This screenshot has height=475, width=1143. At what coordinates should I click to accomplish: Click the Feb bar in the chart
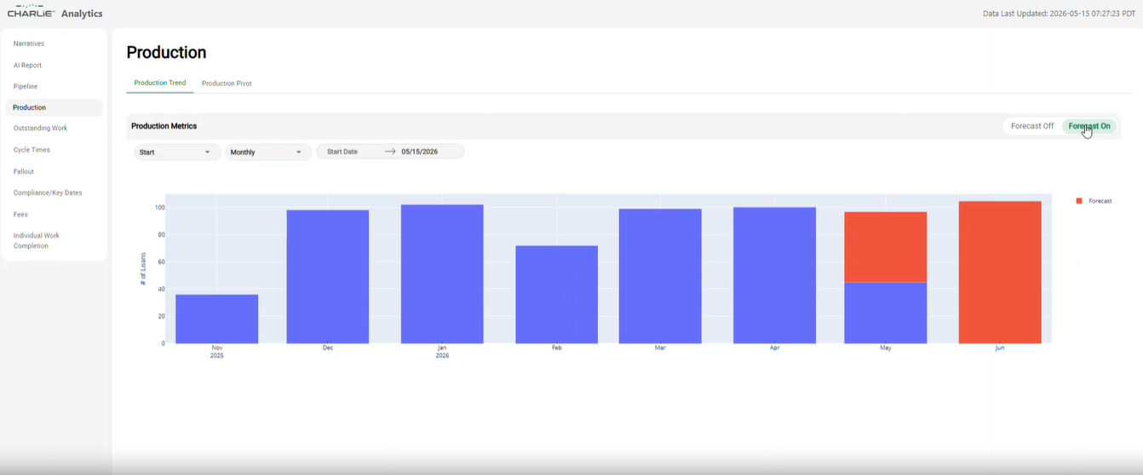pos(557,295)
